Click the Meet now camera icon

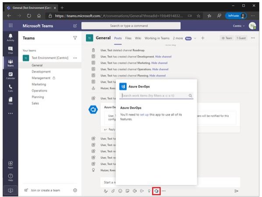135,191
